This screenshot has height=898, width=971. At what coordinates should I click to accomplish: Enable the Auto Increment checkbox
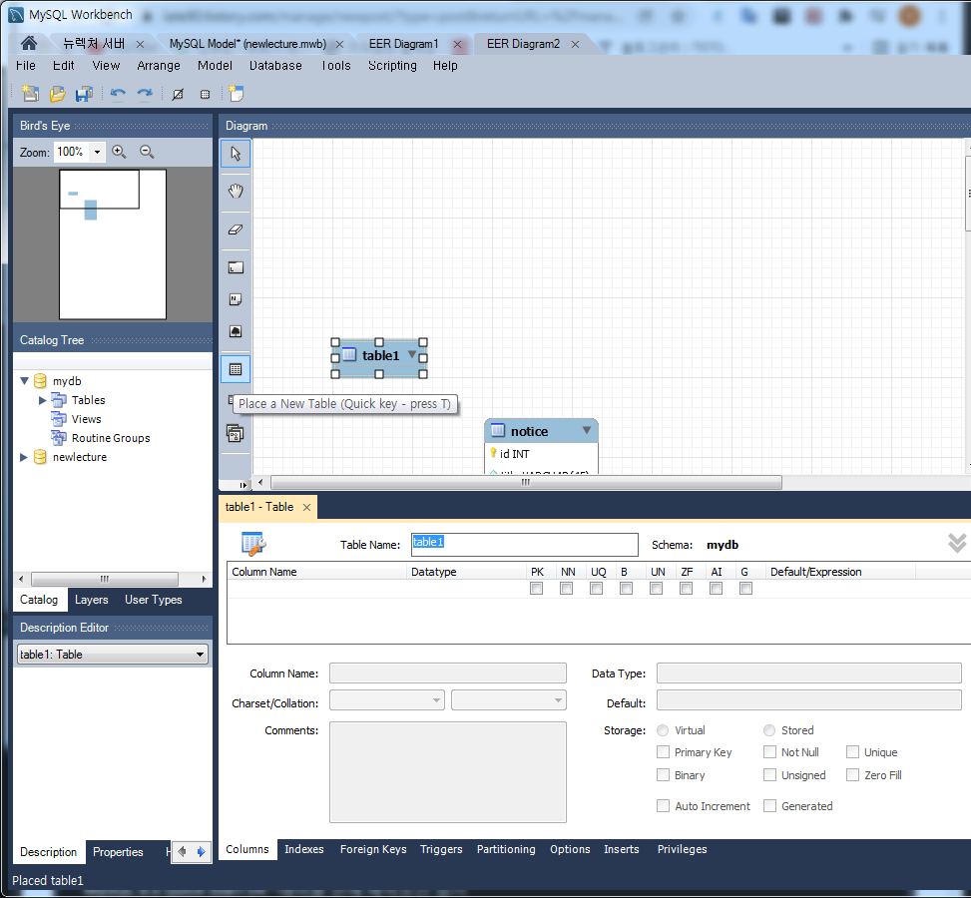tap(663, 806)
